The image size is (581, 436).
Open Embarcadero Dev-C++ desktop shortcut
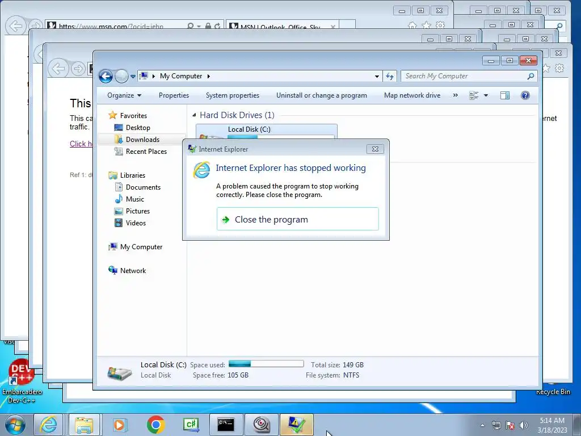tap(22, 381)
